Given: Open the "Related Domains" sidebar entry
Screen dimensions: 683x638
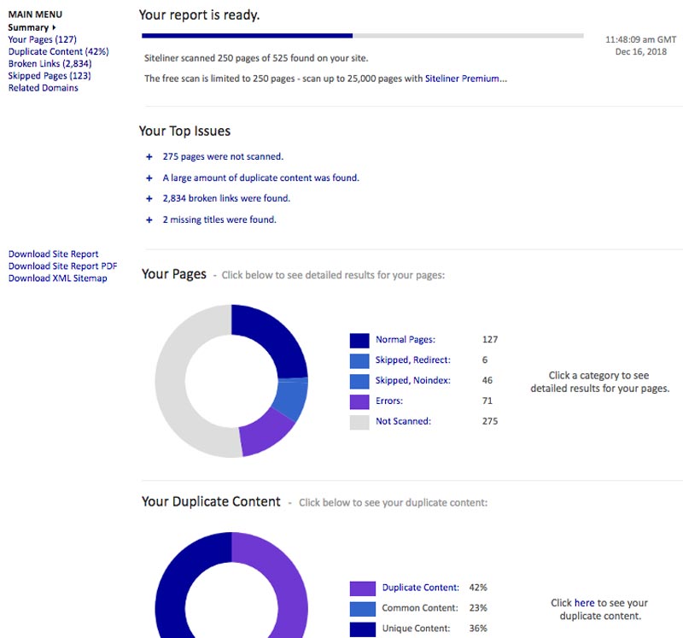Looking at the screenshot, I should click(42, 87).
